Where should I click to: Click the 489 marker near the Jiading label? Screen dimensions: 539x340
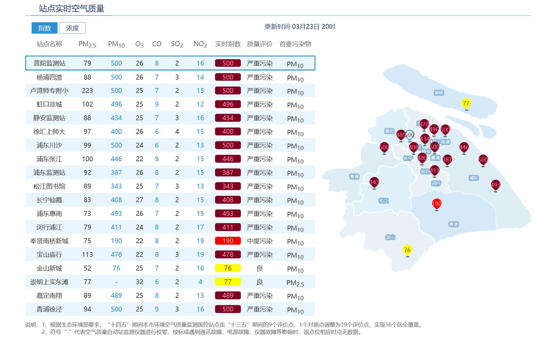pos(401,135)
